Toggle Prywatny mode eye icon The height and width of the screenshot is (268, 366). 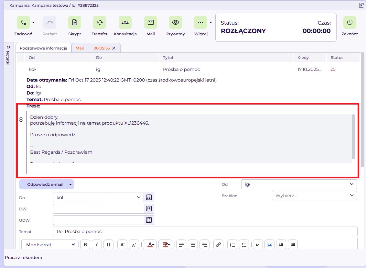pyautogui.click(x=176, y=22)
